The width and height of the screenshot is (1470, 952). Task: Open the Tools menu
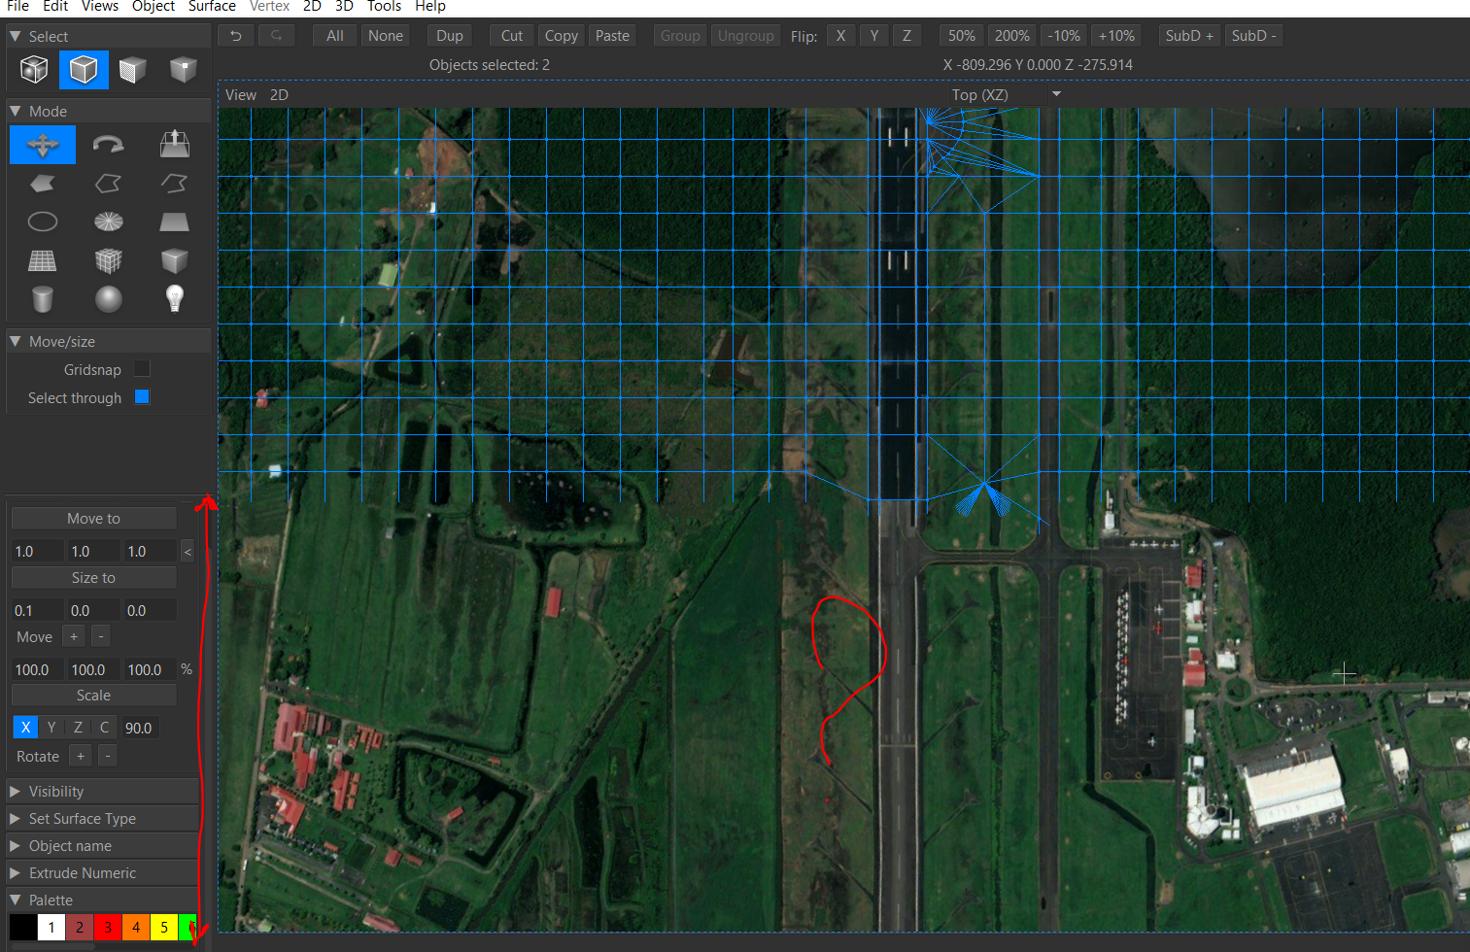pos(384,7)
